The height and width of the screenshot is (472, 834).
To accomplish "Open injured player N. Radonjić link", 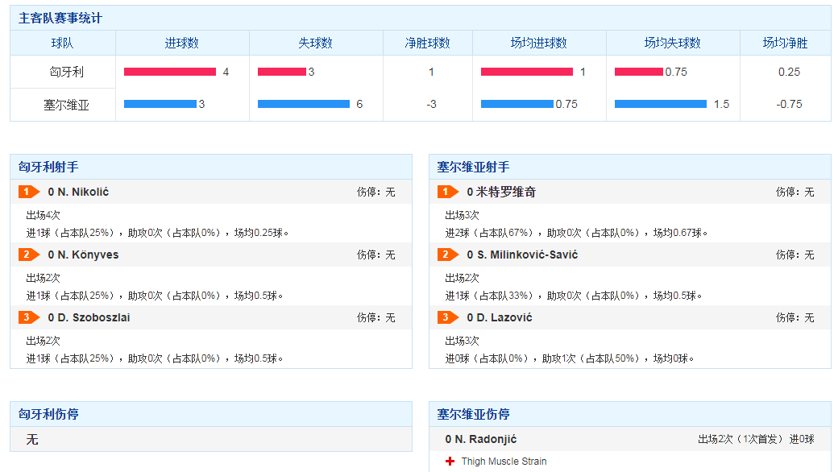I will (x=484, y=439).
